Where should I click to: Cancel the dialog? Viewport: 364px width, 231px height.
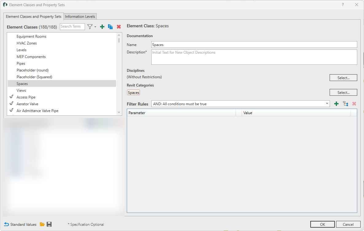(348, 224)
